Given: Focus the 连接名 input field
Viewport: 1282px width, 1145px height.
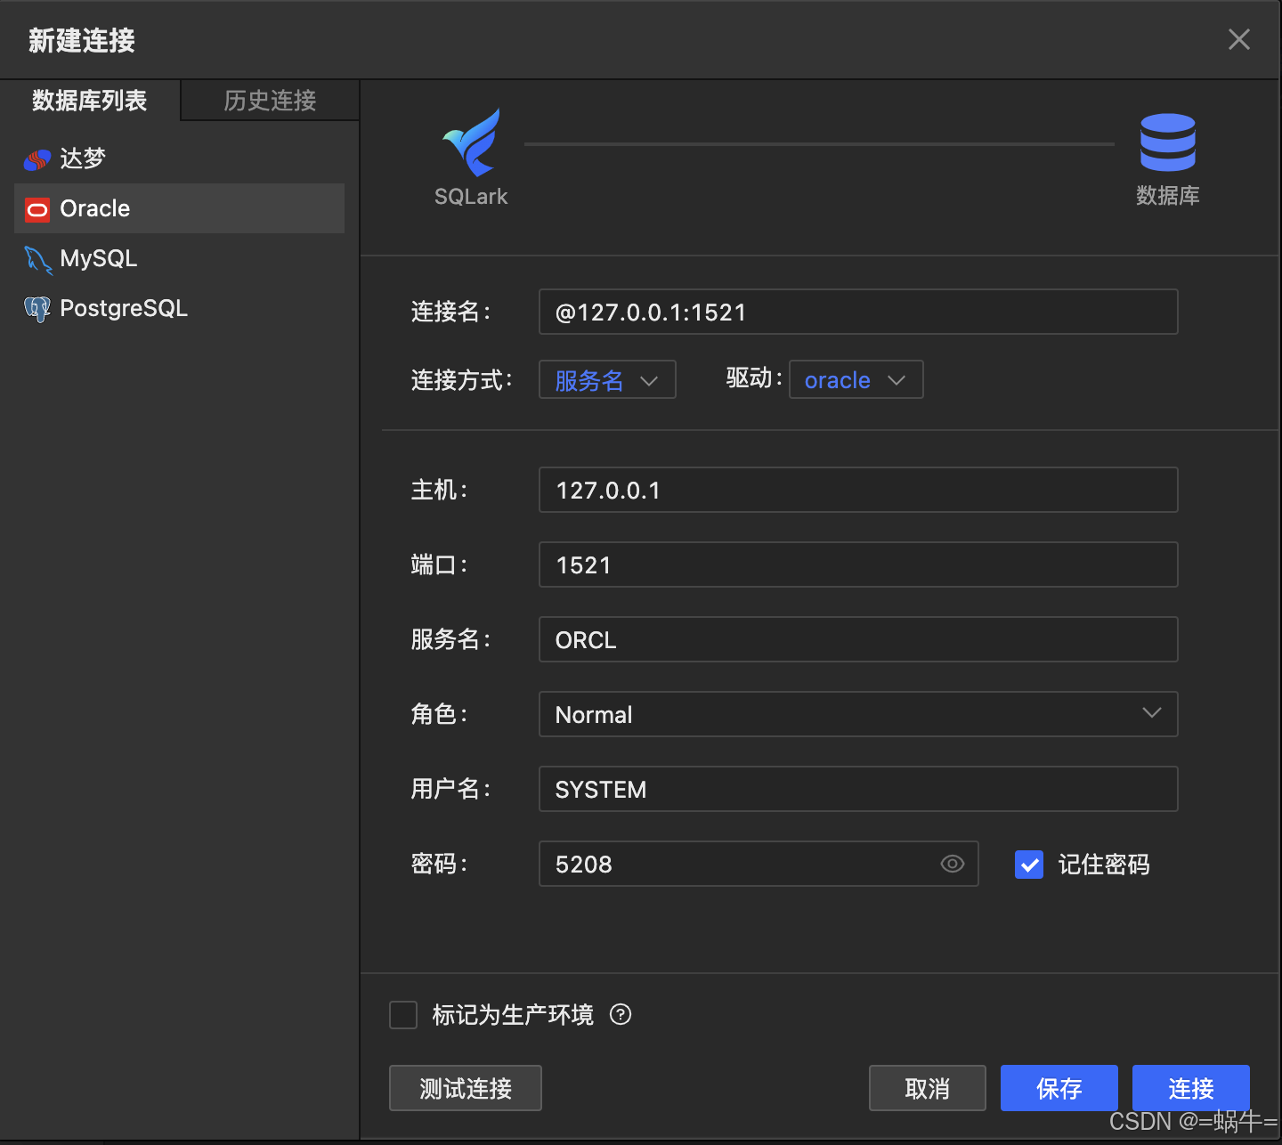Looking at the screenshot, I should [x=858, y=312].
